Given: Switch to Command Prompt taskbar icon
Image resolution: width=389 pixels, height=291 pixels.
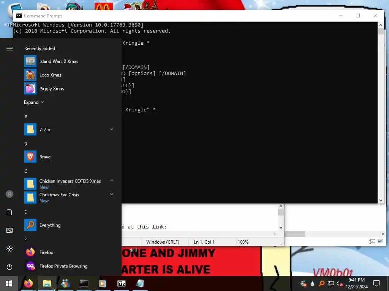Looking at the screenshot, I should pyautogui.click(x=84, y=283).
